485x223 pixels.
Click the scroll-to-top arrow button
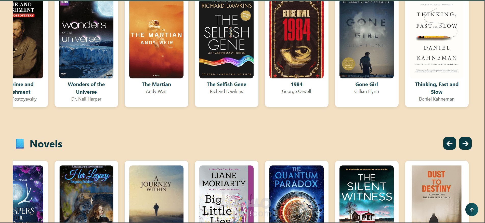click(471, 210)
